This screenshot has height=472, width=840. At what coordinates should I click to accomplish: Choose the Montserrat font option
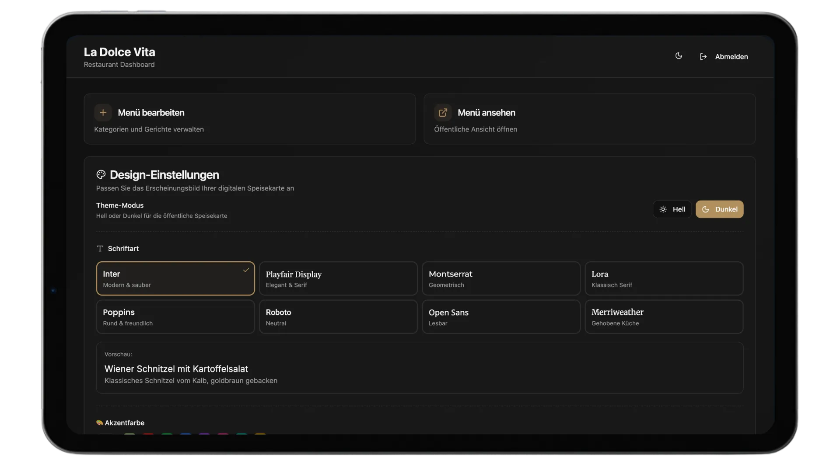pos(501,279)
